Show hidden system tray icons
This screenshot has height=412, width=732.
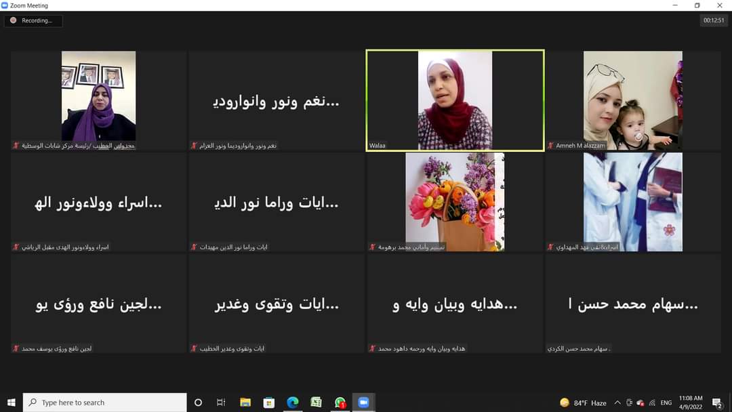[x=617, y=403]
